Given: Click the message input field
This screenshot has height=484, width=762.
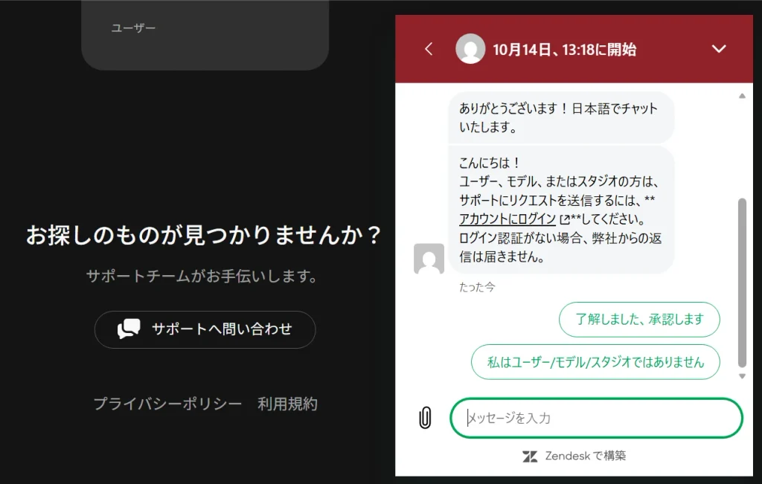Looking at the screenshot, I should (596, 418).
